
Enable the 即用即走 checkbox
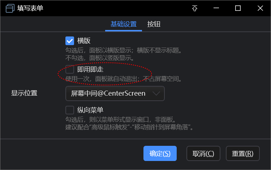point(70,69)
